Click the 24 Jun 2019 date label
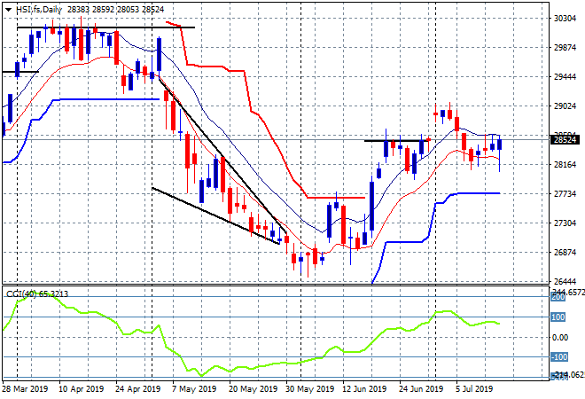Viewport: 585px width, 399px height. [421, 389]
